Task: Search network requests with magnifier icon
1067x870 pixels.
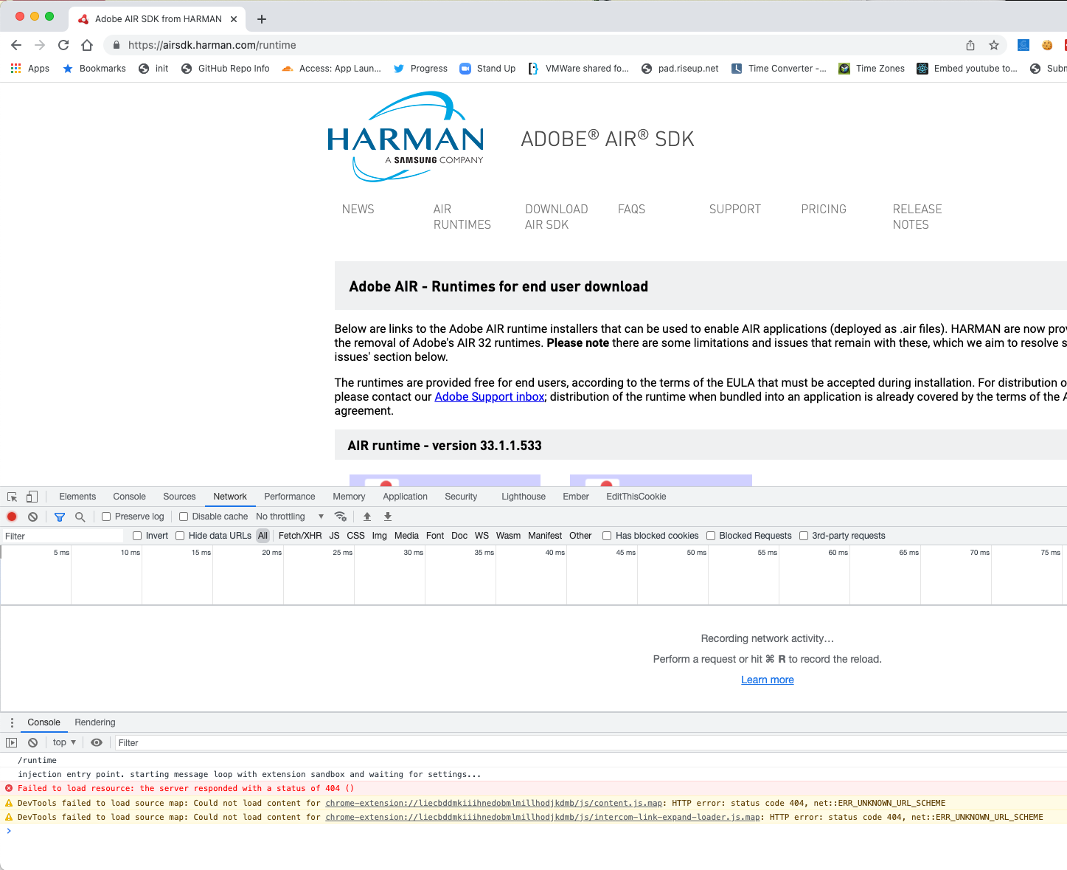Action: coord(80,516)
